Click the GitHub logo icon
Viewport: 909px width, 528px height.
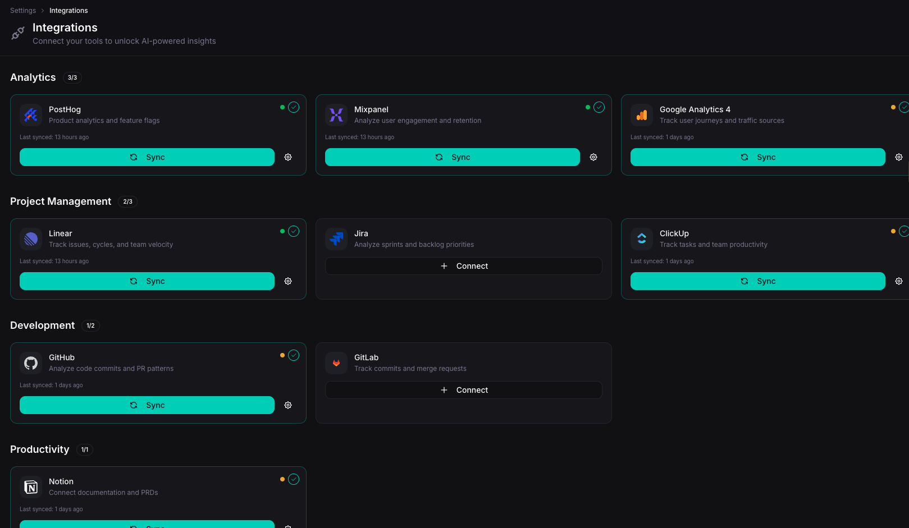click(31, 363)
